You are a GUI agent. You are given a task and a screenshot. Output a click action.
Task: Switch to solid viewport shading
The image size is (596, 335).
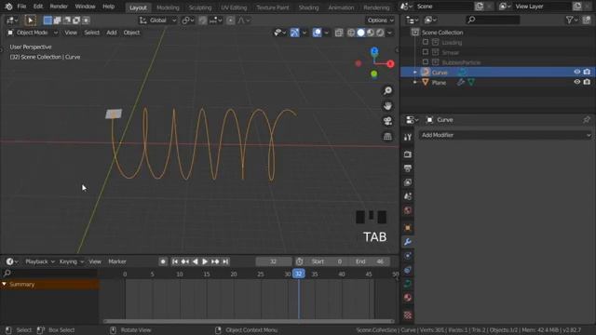360,33
